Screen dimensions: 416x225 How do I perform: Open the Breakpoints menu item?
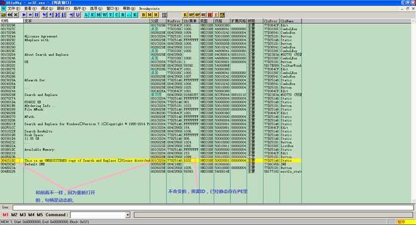[x=149, y=8]
